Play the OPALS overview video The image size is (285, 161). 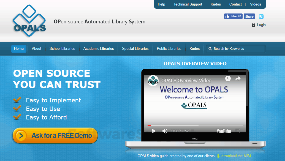(154, 131)
